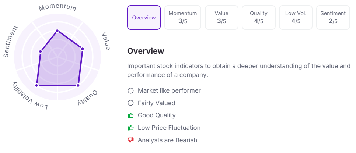Open the Overview tab
This screenshot has width=356, height=153.
pyautogui.click(x=144, y=17)
